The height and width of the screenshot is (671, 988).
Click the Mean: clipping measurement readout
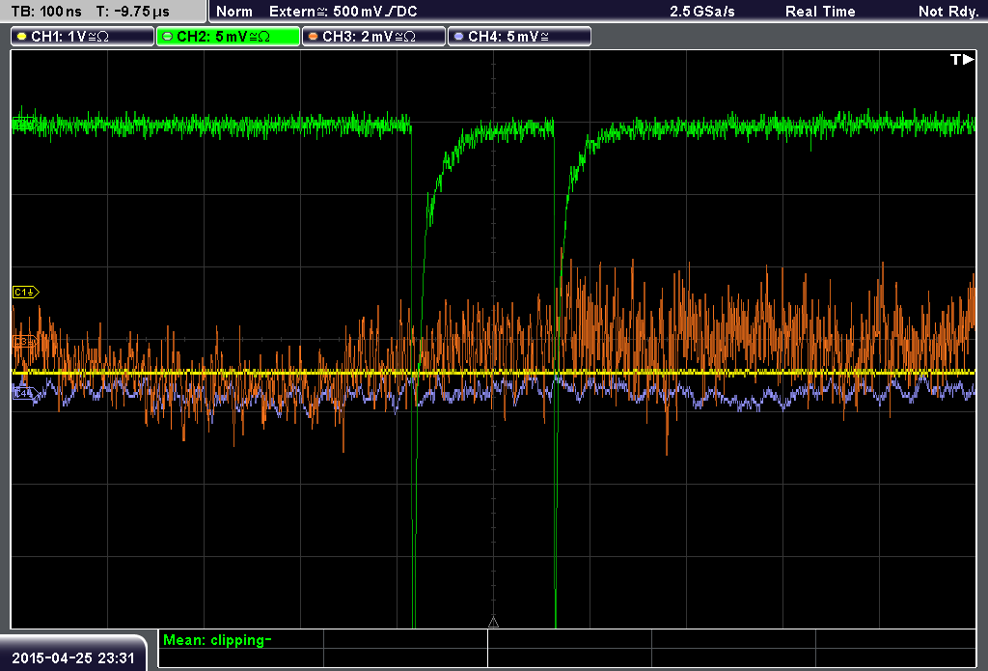click(217, 640)
